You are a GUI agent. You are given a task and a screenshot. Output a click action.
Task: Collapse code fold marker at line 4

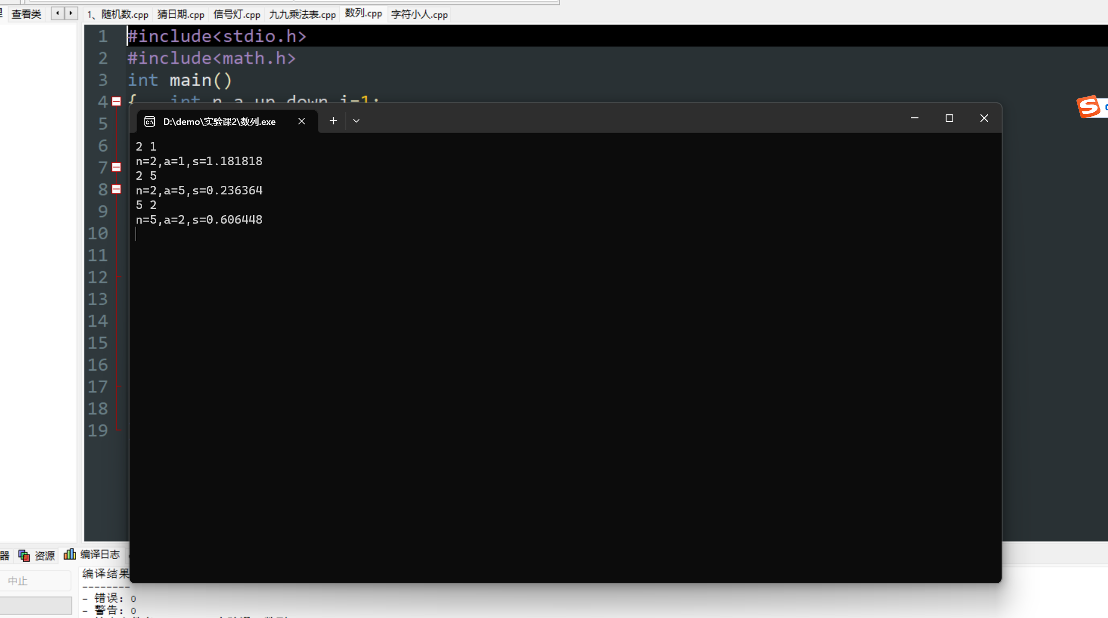(116, 102)
